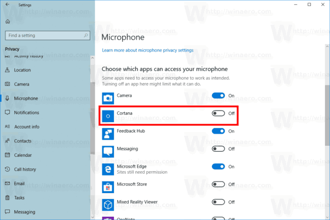Click the Tasks sidebar icon
The image size is (330, 220).
pyautogui.click(x=7, y=197)
